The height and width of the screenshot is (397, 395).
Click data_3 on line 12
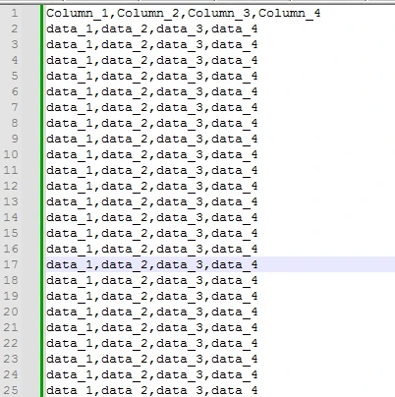coord(180,187)
